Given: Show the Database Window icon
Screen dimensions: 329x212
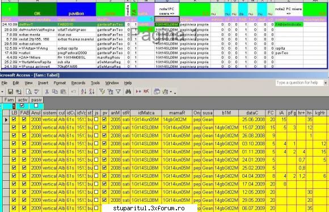Looking at the screenshot, I should pos(157,92).
